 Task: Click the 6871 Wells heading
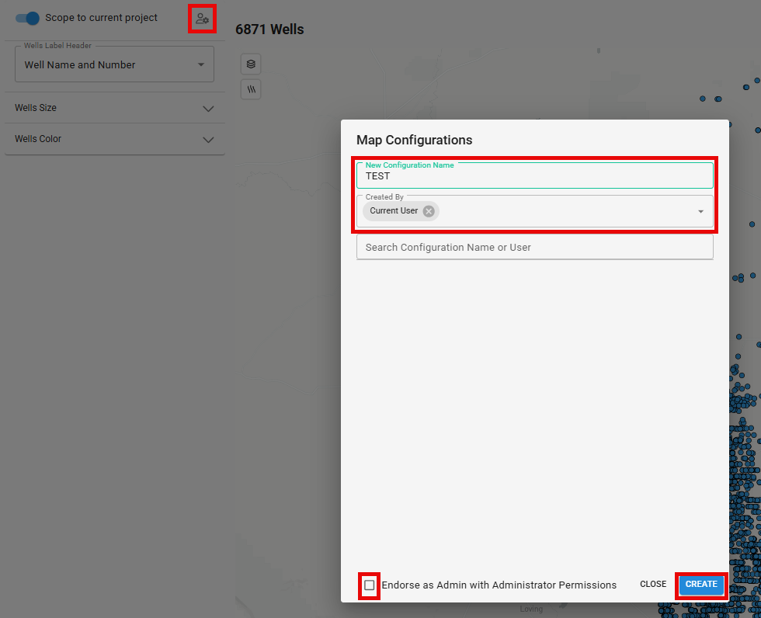click(269, 30)
